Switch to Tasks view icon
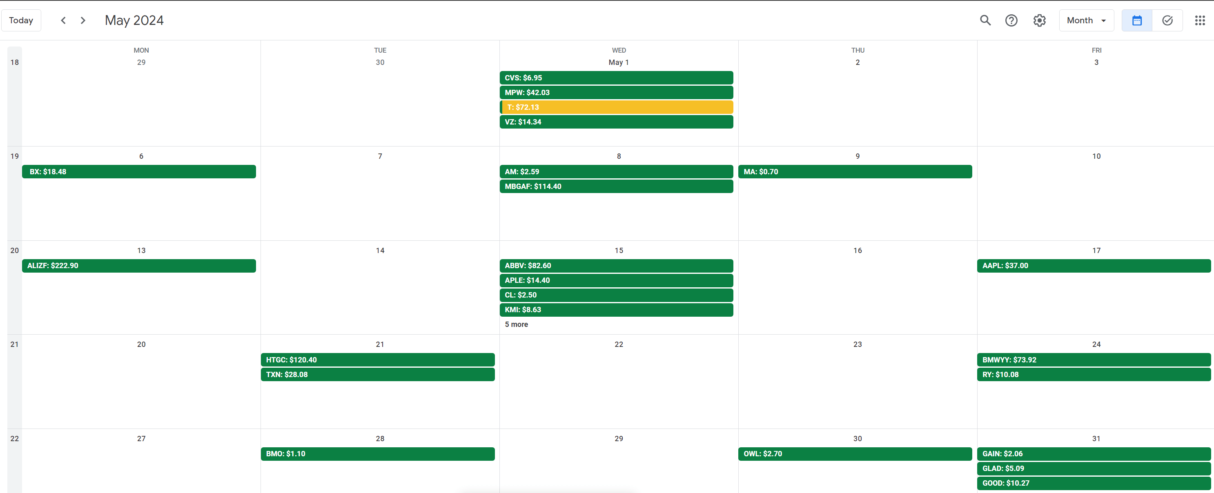 coord(1167,20)
